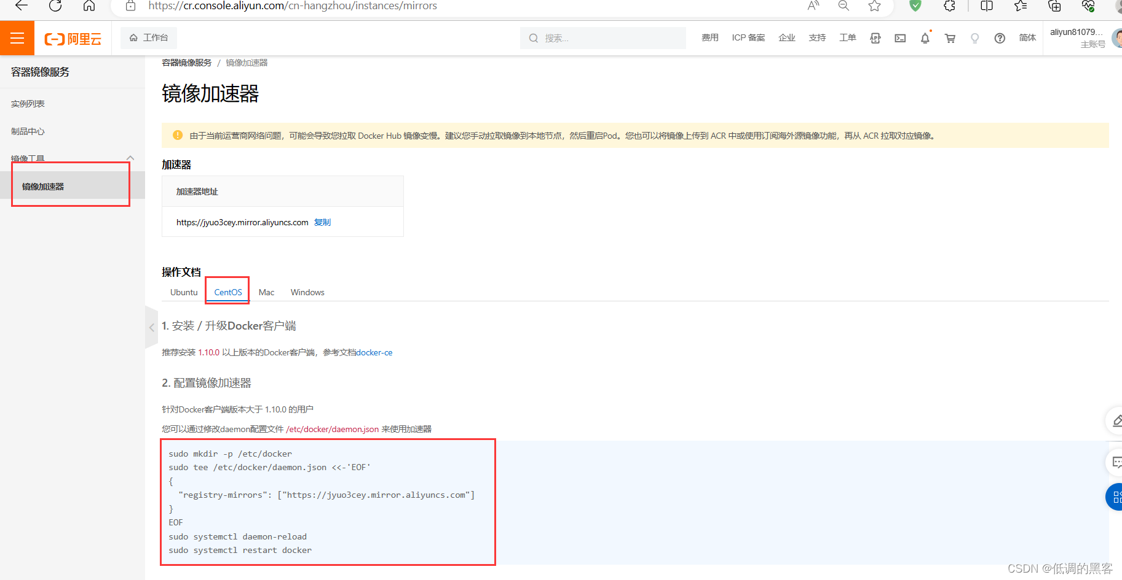Open the docker-ce documentation link
Screen dimensions: 1122x580
tap(374, 352)
